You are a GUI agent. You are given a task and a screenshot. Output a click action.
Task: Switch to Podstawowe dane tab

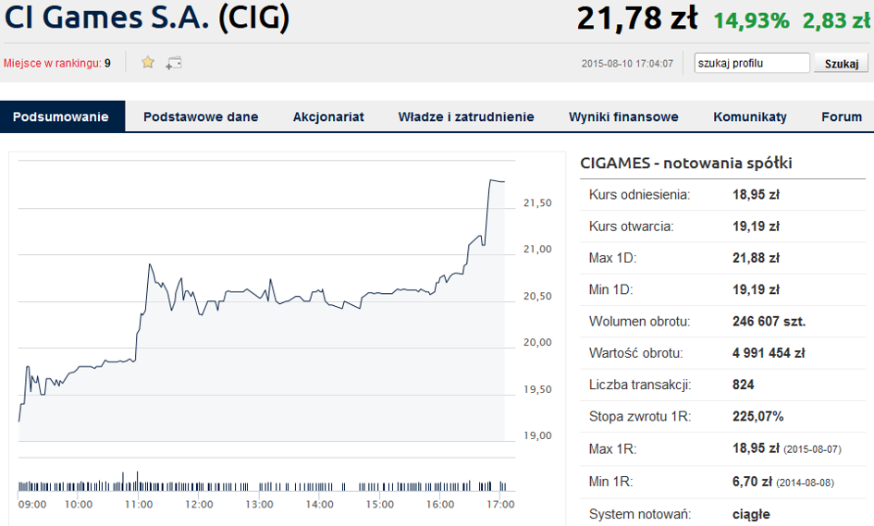(x=201, y=116)
